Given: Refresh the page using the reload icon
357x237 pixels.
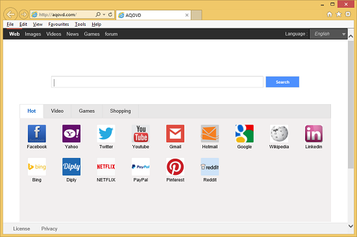Looking at the screenshot, I should coord(110,14).
